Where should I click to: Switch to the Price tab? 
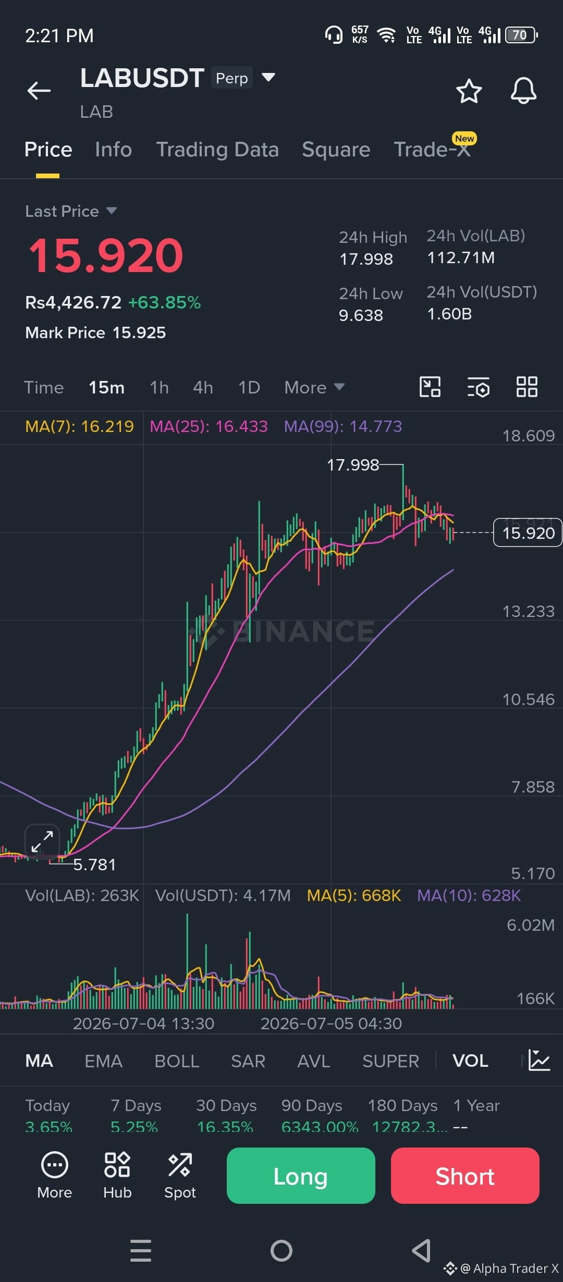pos(48,150)
